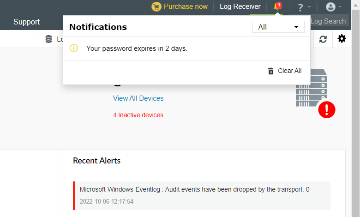
Task: Open the Support tab
Action: (26, 22)
